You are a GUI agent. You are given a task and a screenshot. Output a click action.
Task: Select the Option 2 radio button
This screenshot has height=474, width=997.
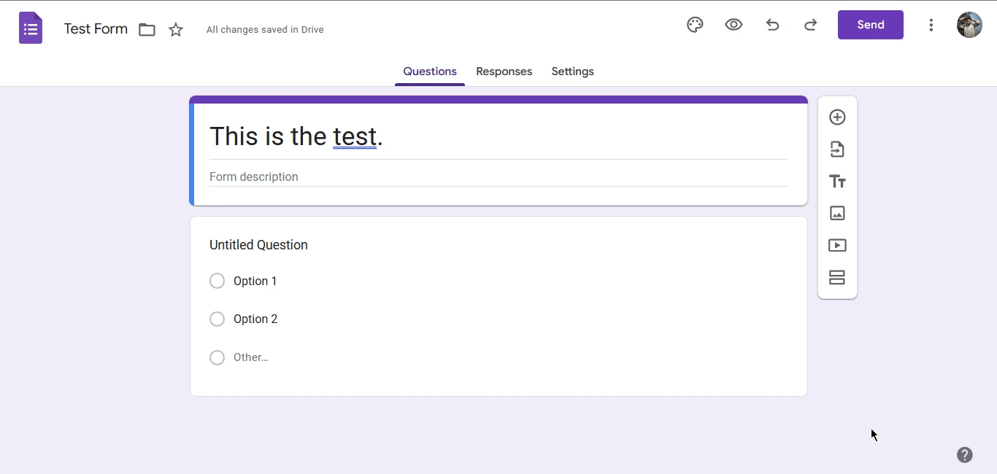[217, 319]
